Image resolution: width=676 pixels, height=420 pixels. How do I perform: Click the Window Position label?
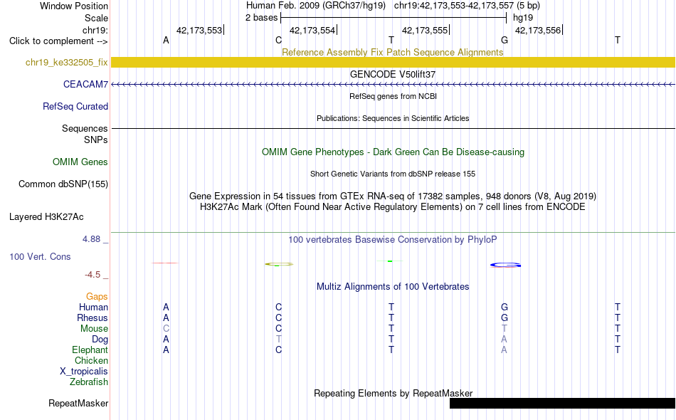point(74,6)
